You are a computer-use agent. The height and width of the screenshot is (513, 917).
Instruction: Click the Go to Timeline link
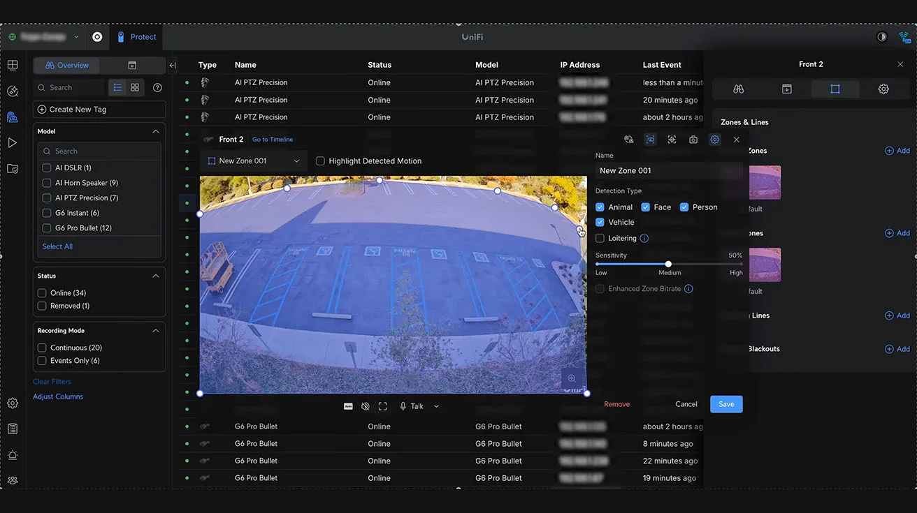pyautogui.click(x=273, y=140)
